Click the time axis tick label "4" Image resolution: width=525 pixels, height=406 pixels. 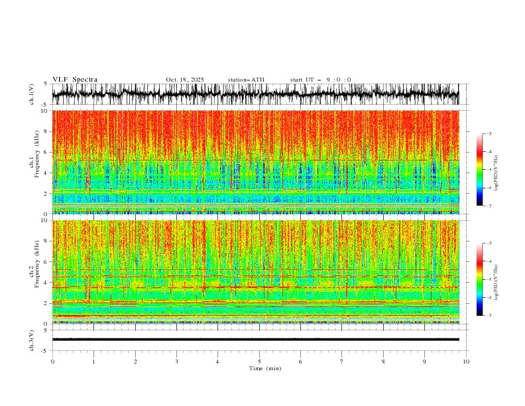217,362
